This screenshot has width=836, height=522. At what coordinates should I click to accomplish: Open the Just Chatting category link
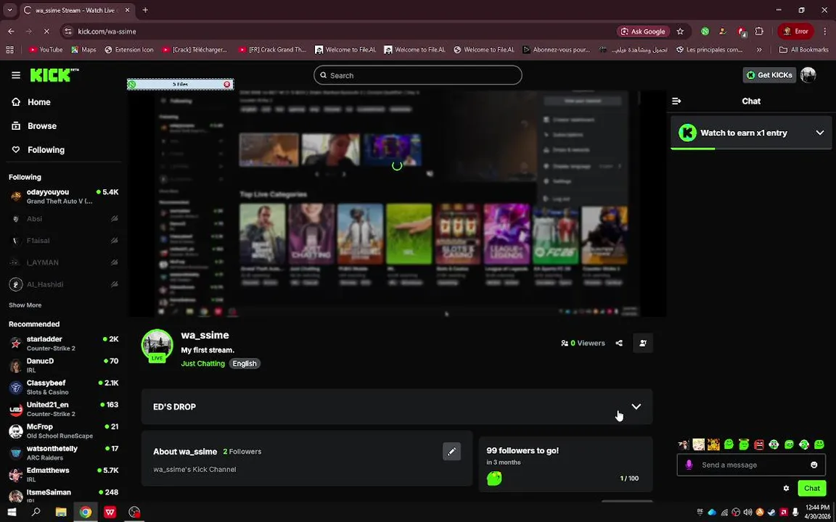click(x=203, y=364)
